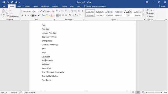Switch to Read Mode view

pos(133,92)
